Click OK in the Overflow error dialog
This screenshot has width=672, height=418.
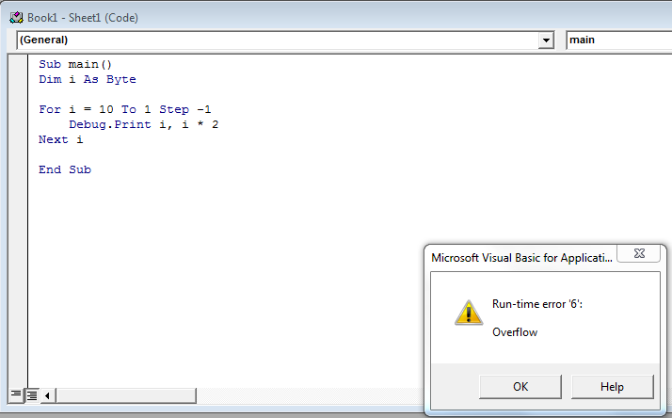520,387
